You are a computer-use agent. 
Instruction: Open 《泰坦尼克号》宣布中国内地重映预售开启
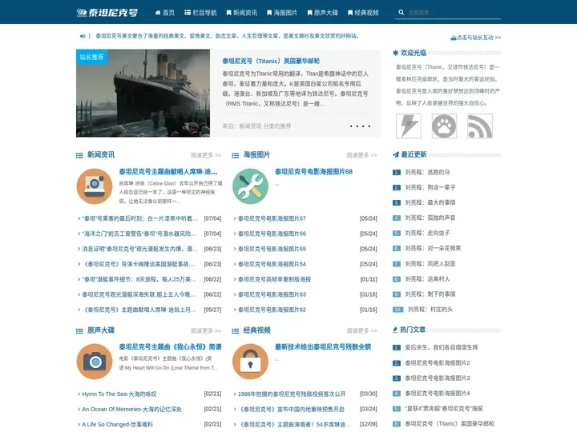(x=291, y=410)
